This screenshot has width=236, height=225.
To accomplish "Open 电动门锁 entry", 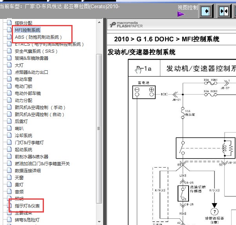I will (x=24, y=86).
